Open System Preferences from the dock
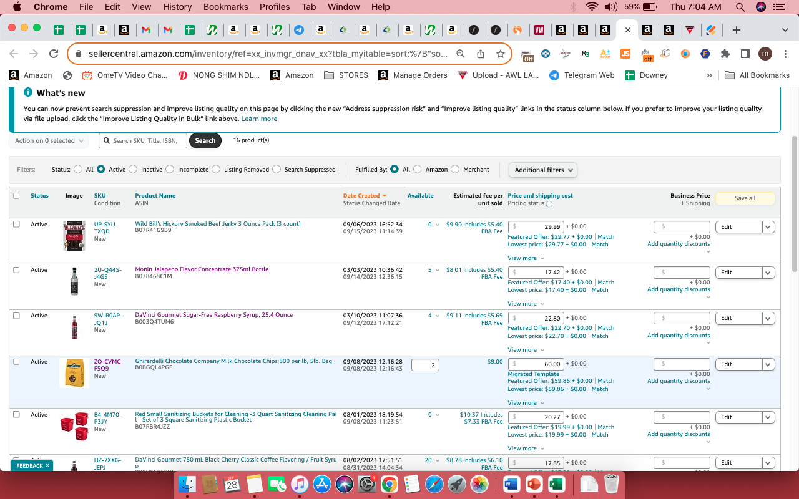 [x=366, y=484]
